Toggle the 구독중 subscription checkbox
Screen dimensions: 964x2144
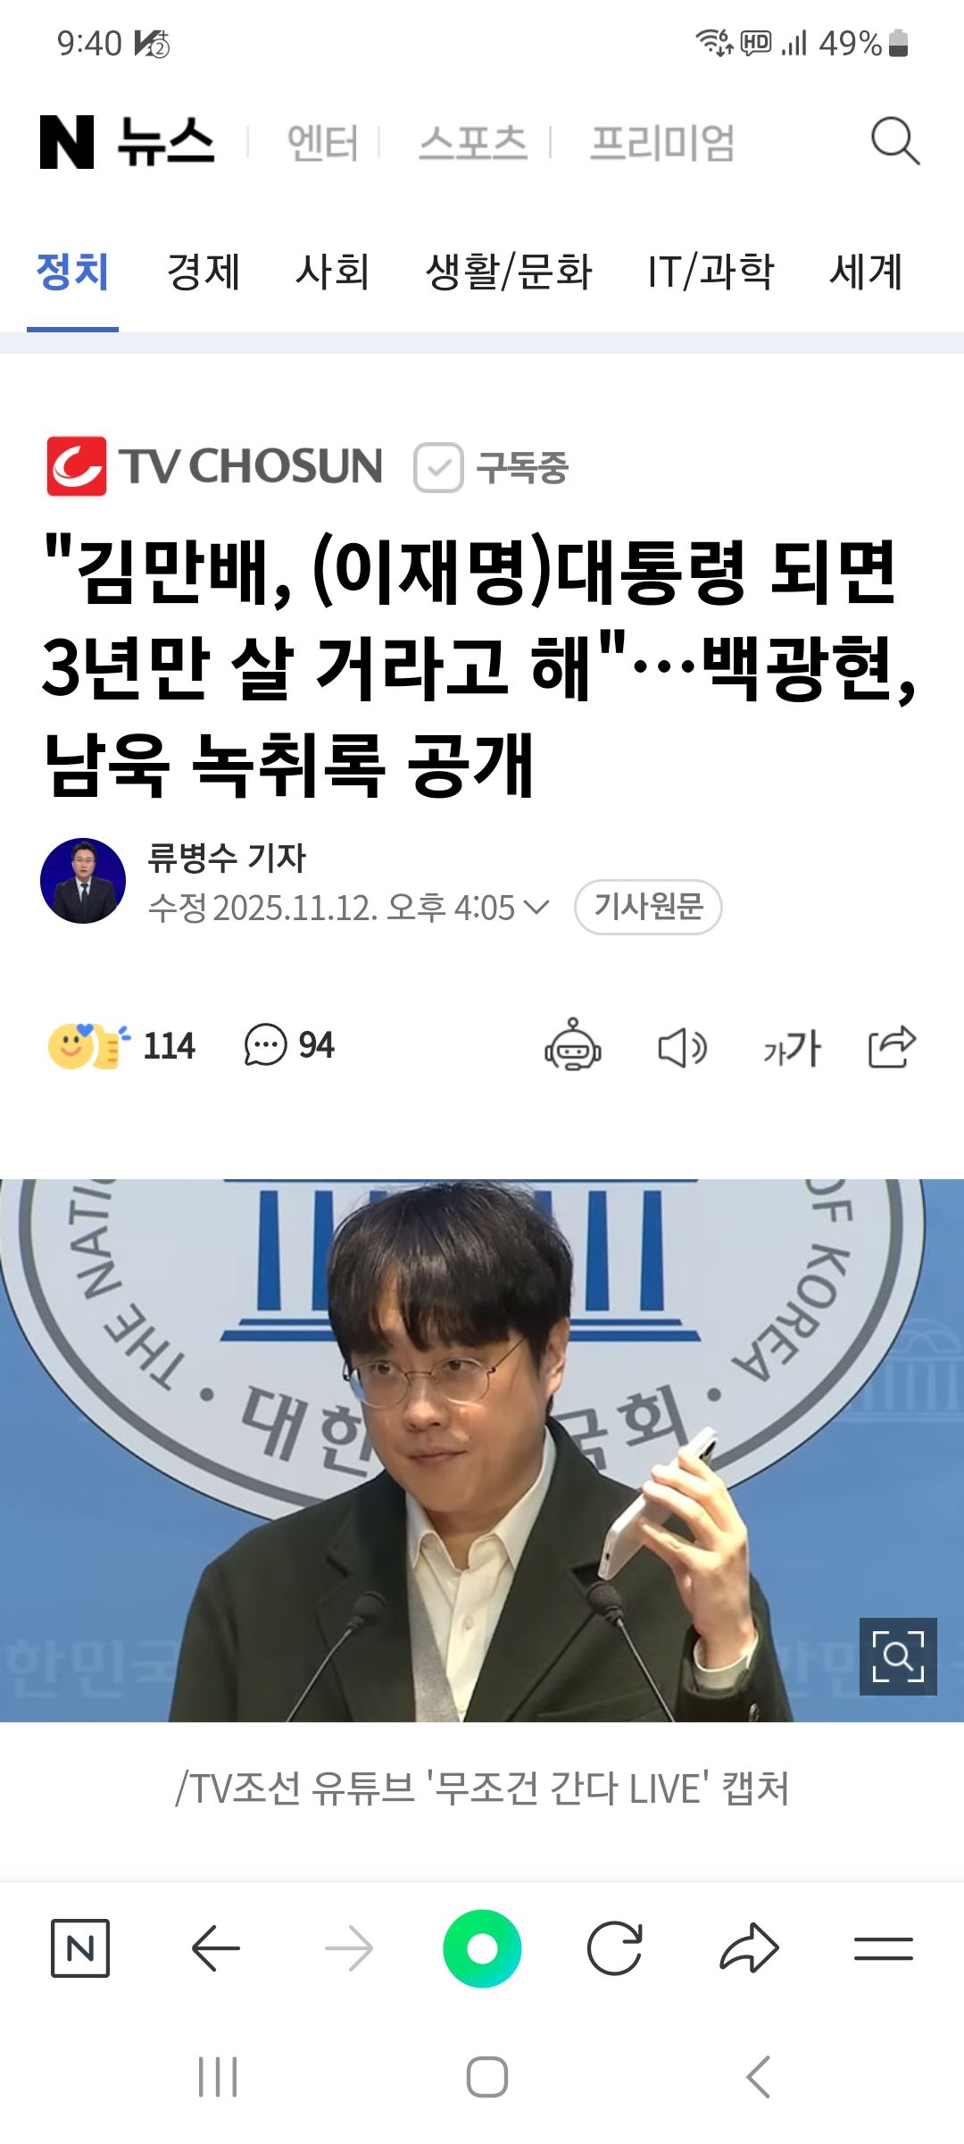(x=438, y=467)
